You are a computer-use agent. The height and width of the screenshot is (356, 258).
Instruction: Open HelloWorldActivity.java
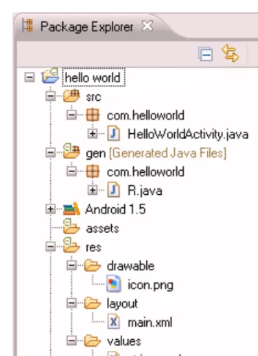[x=188, y=134]
